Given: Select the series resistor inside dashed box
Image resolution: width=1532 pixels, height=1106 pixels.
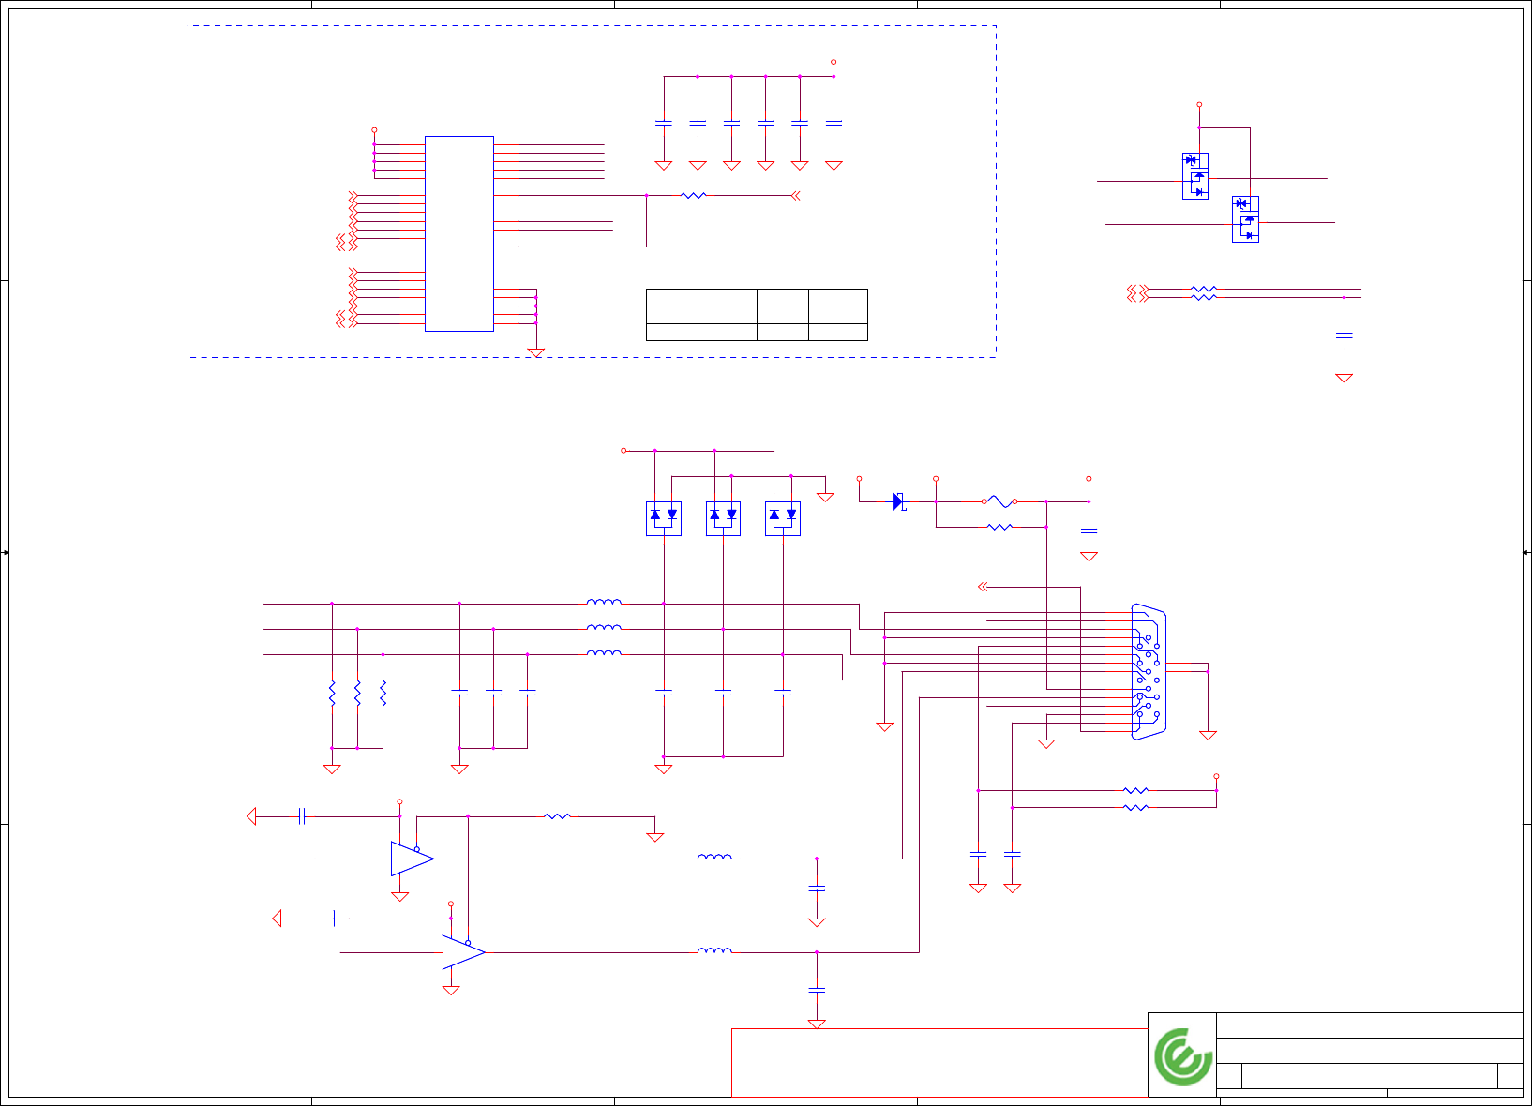Looking at the screenshot, I should [693, 196].
